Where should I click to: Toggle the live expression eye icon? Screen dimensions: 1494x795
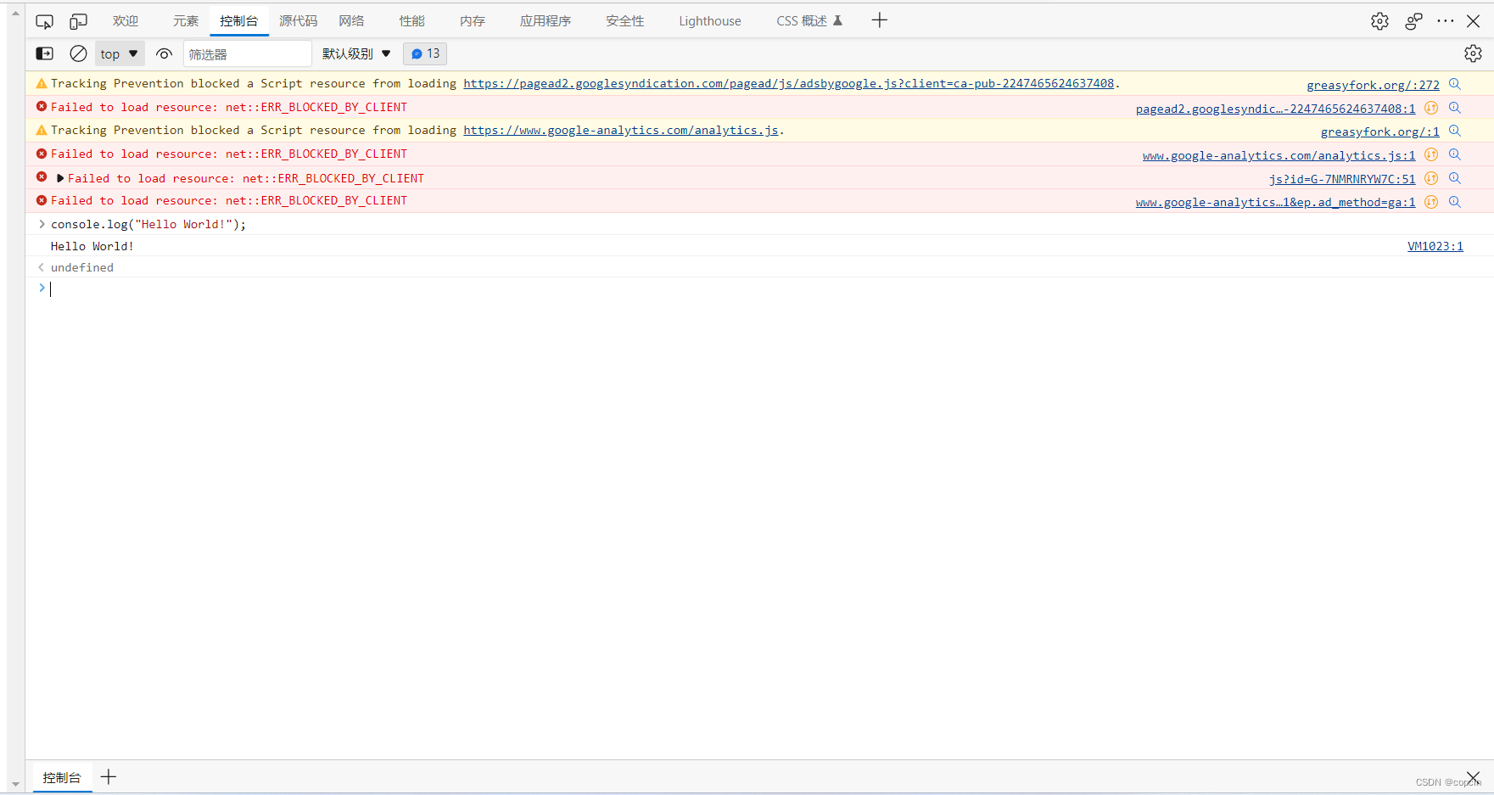164,53
